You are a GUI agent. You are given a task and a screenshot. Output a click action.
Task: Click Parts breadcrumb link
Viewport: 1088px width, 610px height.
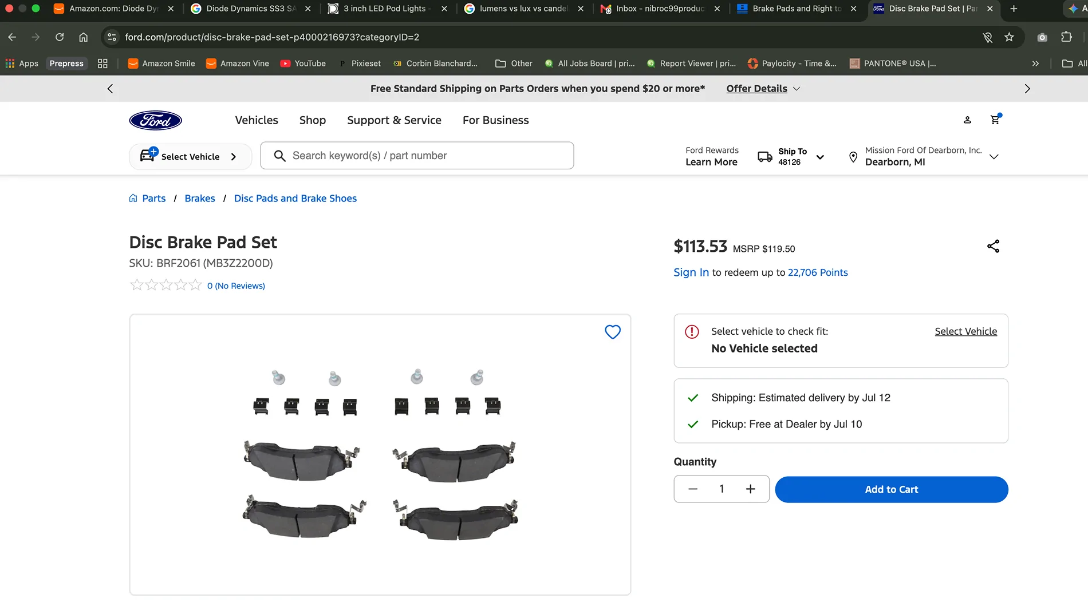[154, 198]
